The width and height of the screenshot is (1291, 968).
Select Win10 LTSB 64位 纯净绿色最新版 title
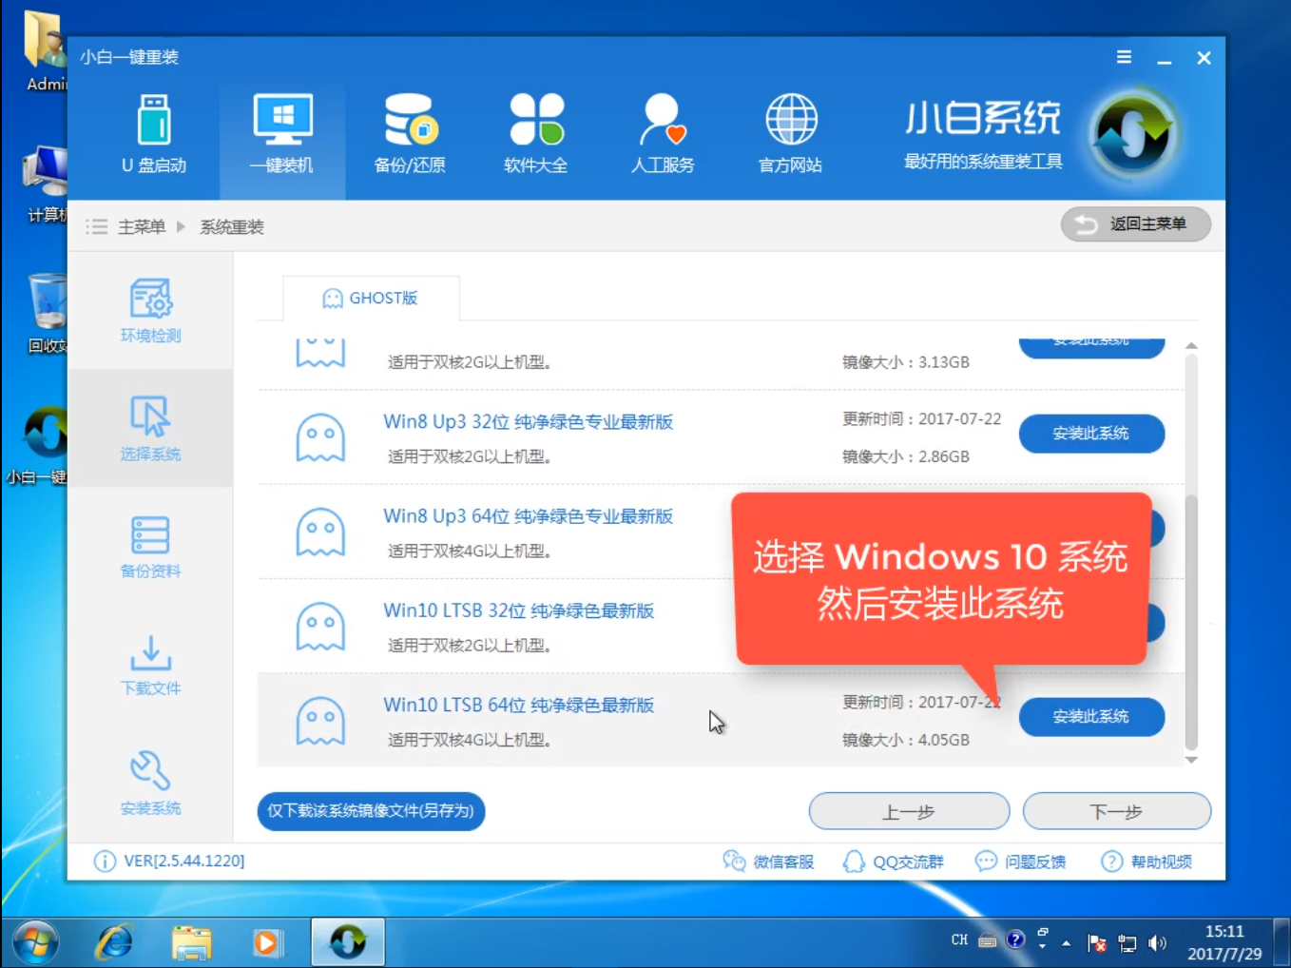518,705
